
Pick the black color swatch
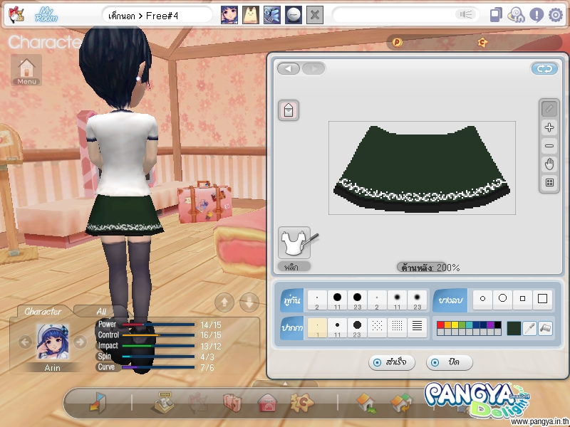click(x=497, y=325)
